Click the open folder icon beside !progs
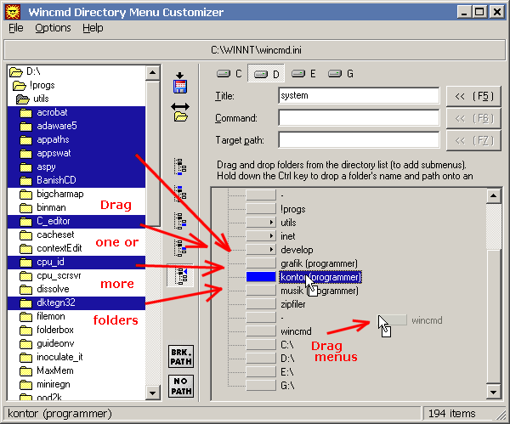510x424 pixels. (x=20, y=86)
